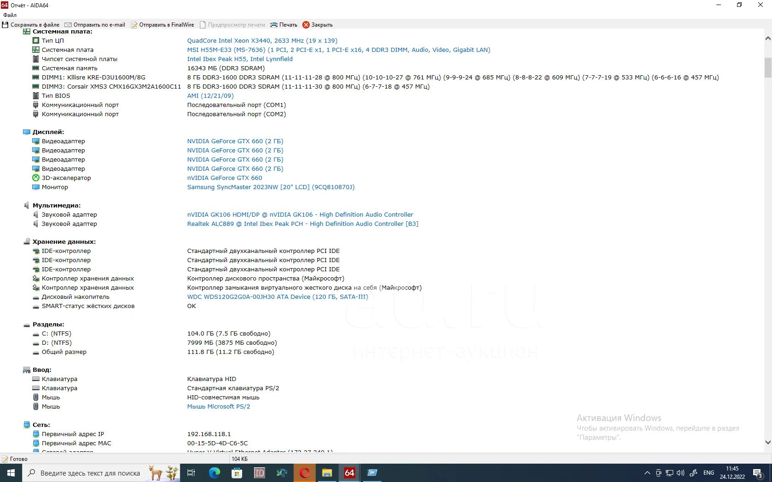Viewport: 772px width, 482px height.
Task: Select the MAC address 00-15-5D-4D-C6-5C
Action: pyautogui.click(x=217, y=443)
